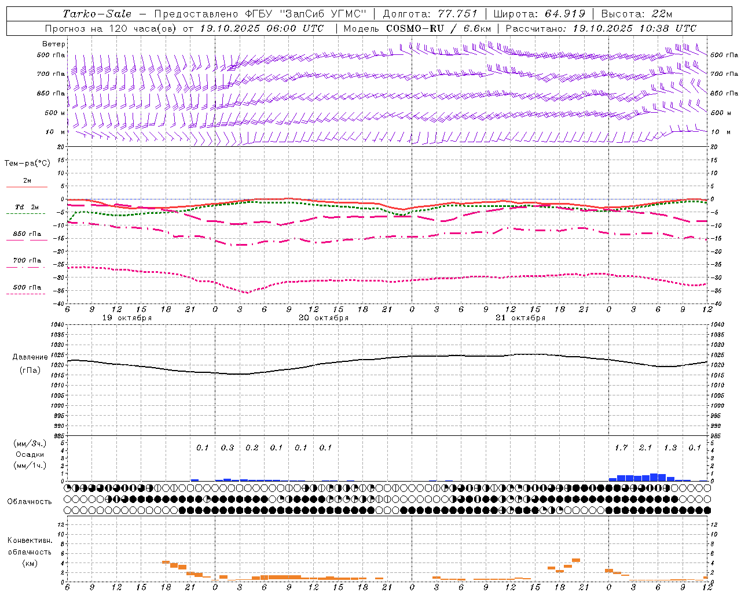Viewport: 741px width, 592px height.
Task: Click the right-side '500 гПа' wind label
Action: (x=725, y=55)
